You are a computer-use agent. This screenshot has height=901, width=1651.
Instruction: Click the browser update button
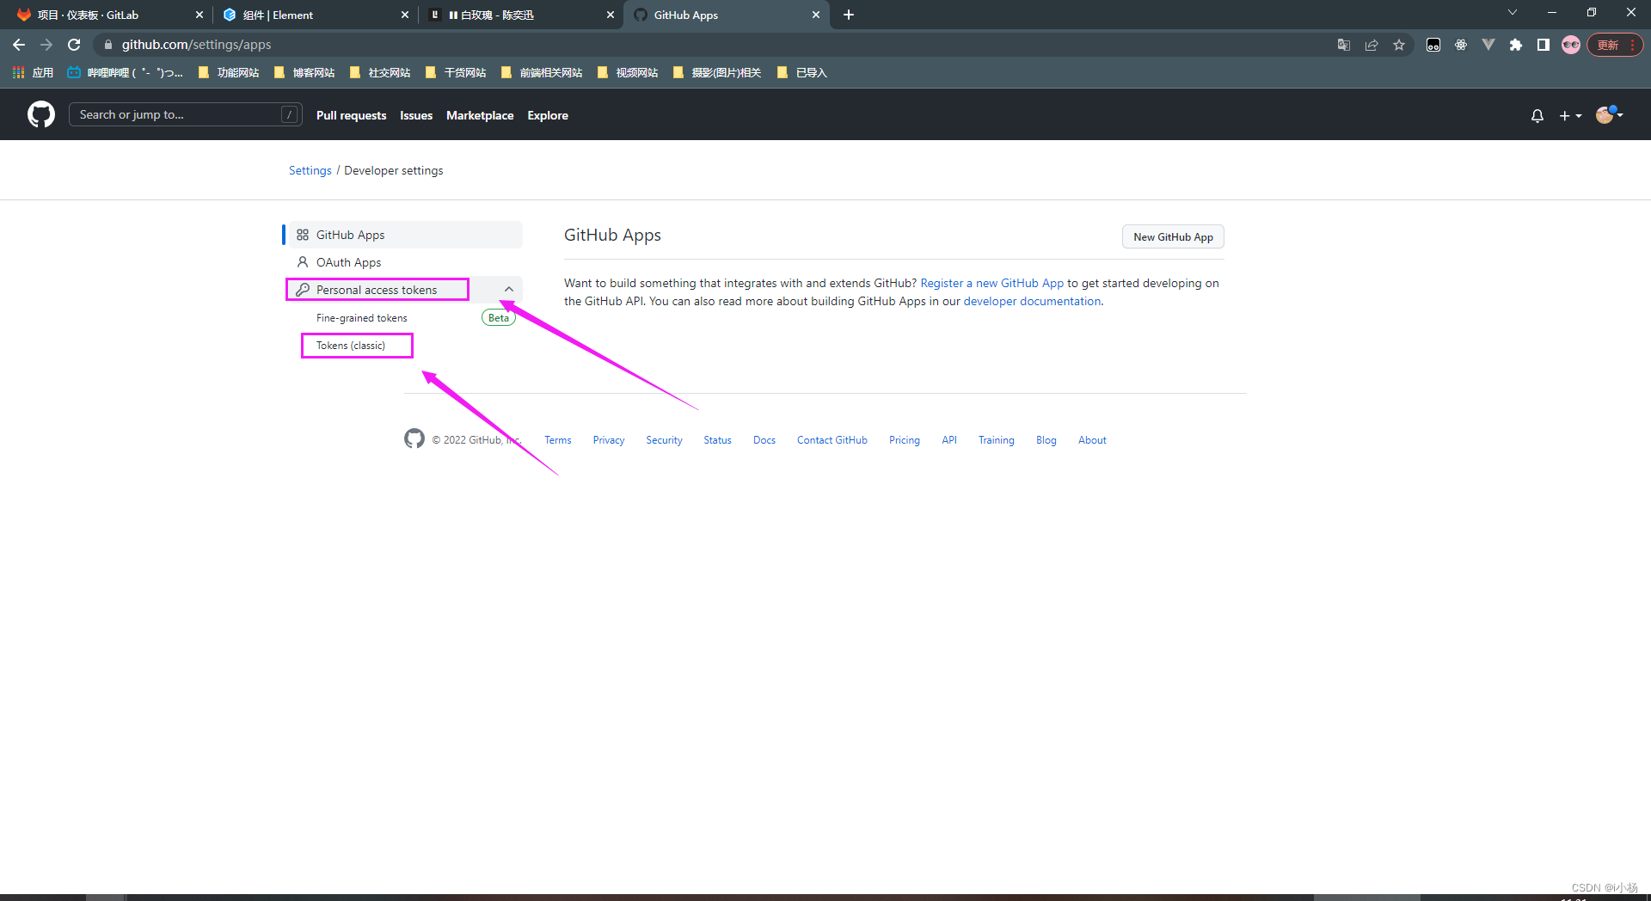click(x=1616, y=45)
